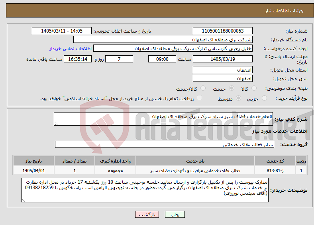Click the announcement date field 1405/03/11 - 14:05
Image resolution: width=314 pixels, height=225 pixels.
(x=62, y=31)
